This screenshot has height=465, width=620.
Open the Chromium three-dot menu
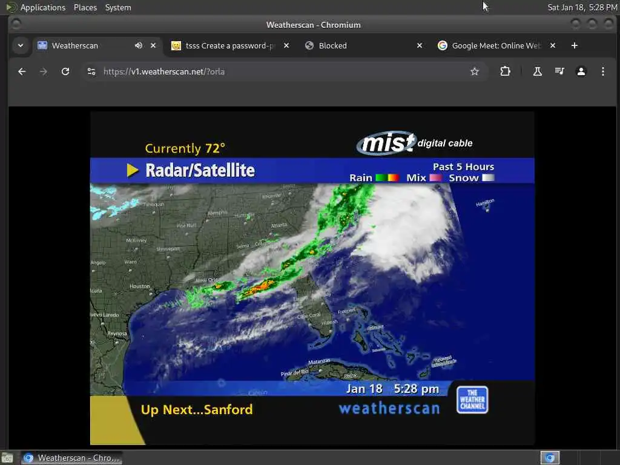coord(602,71)
